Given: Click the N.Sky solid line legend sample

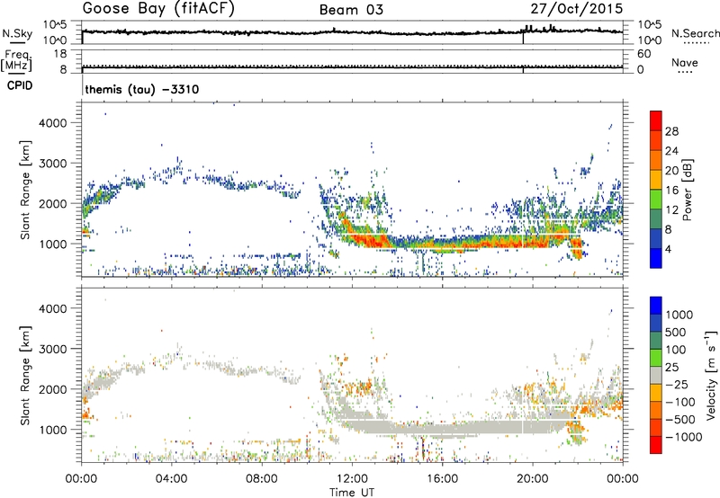Looking at the screenshot, I should tap(17, 43).
